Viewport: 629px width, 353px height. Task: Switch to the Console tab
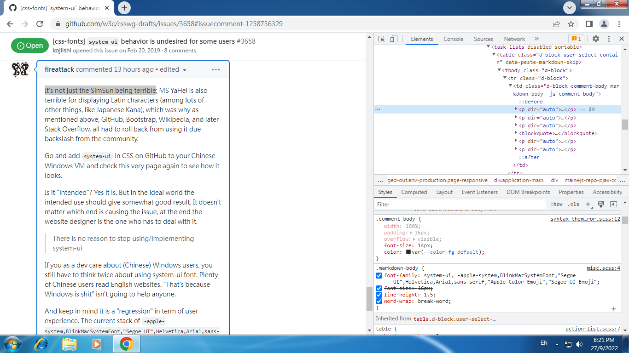coord(454,39)
